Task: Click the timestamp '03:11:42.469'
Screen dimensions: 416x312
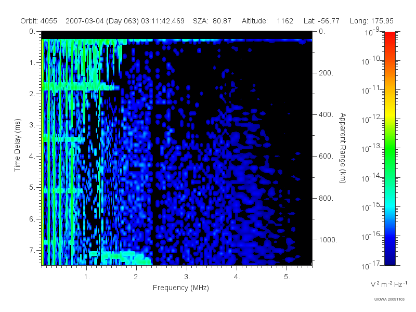Action: [x=163, y=21]
